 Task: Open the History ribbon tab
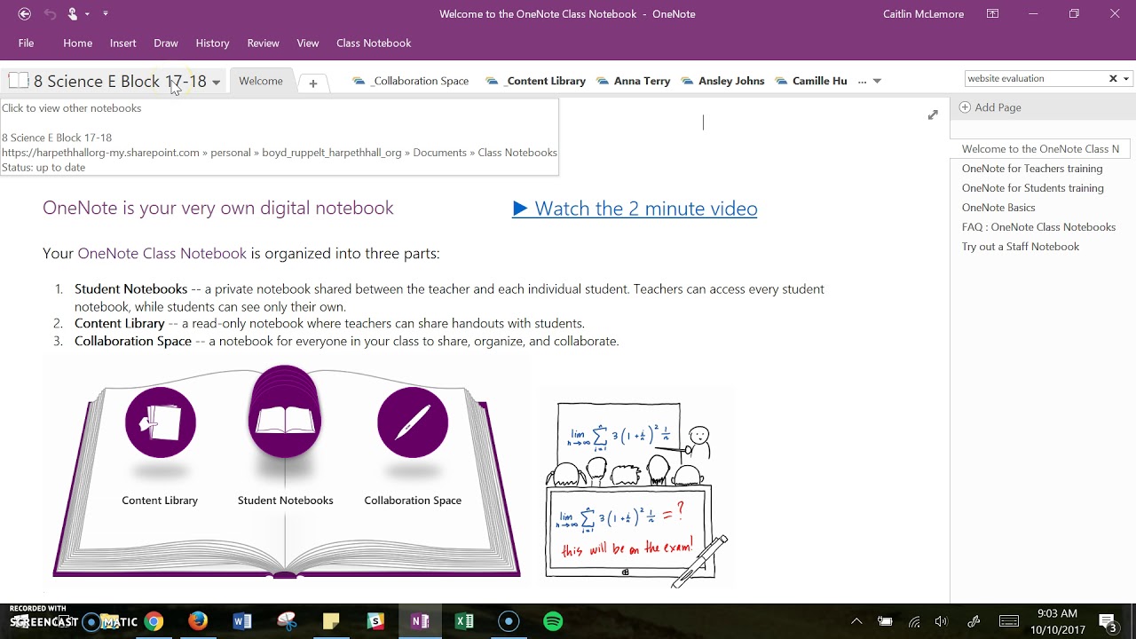click(212, 43)
